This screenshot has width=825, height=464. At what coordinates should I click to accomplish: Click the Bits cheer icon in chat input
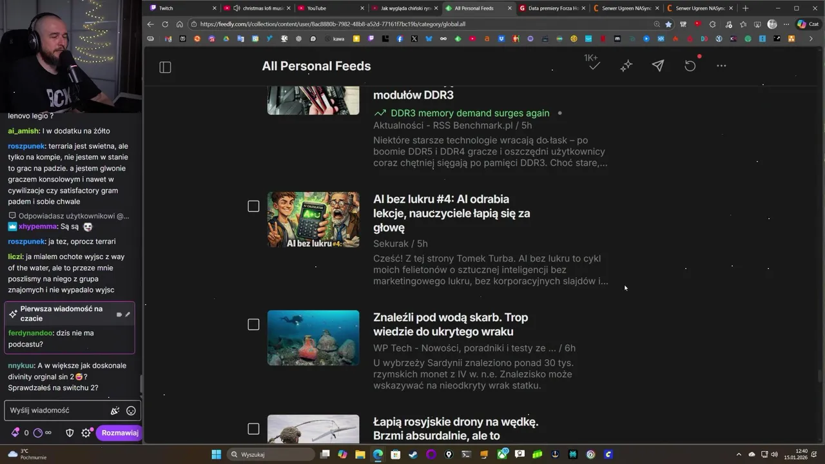(115, 411)
